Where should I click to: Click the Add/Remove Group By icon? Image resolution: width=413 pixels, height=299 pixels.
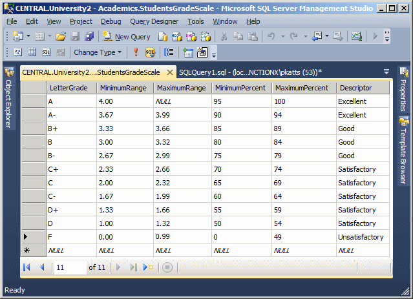pos(169,52)
